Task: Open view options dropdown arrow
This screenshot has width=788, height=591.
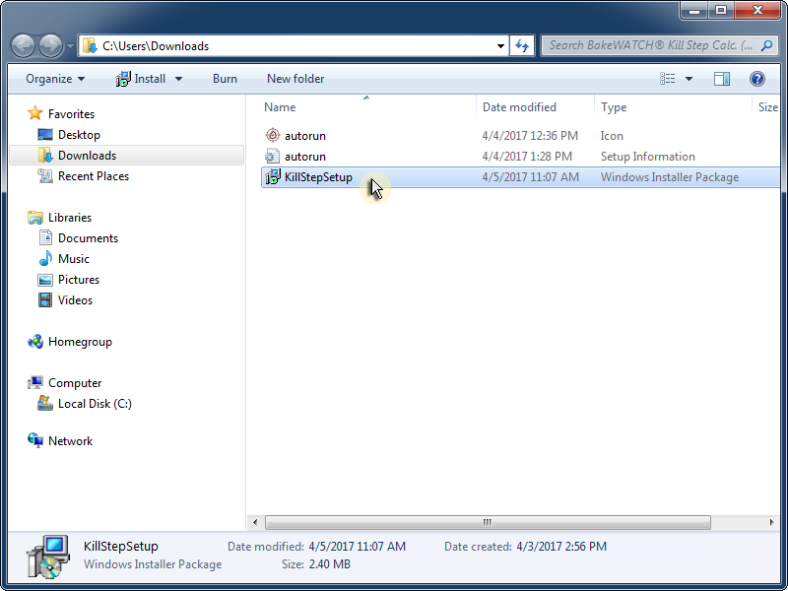Action: 689,79
